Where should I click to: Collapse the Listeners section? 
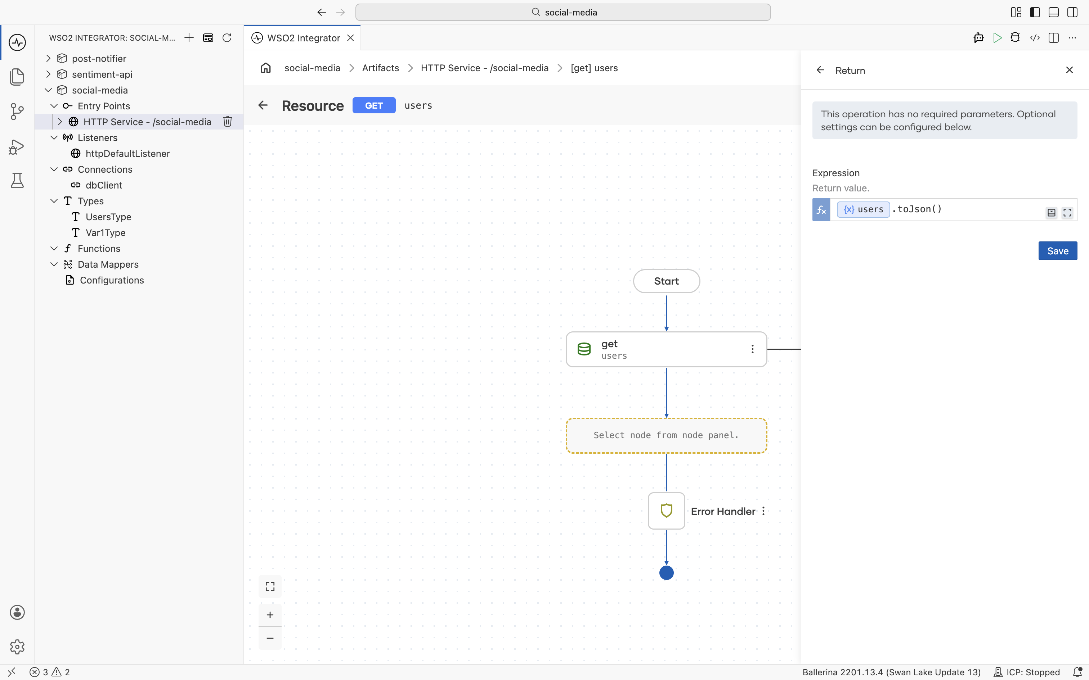pos(54,137)
